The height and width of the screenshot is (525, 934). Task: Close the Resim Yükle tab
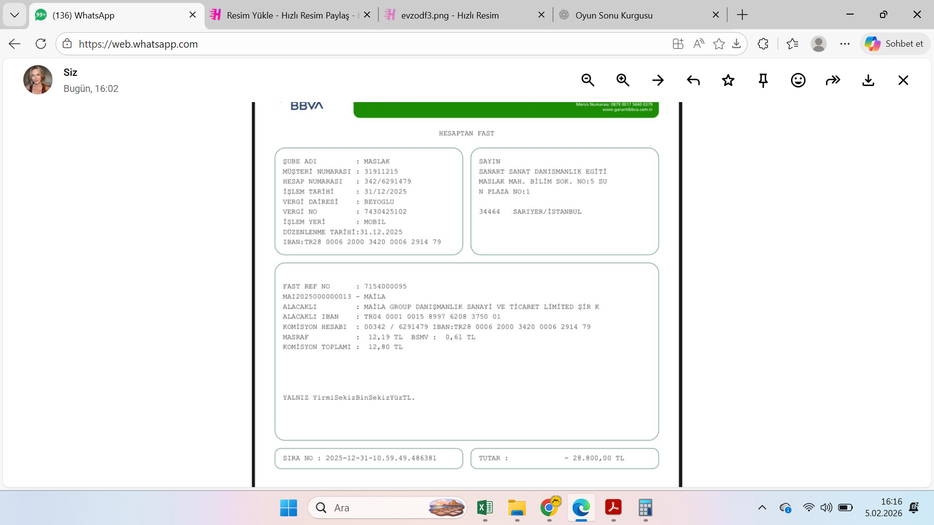[367, 15]
